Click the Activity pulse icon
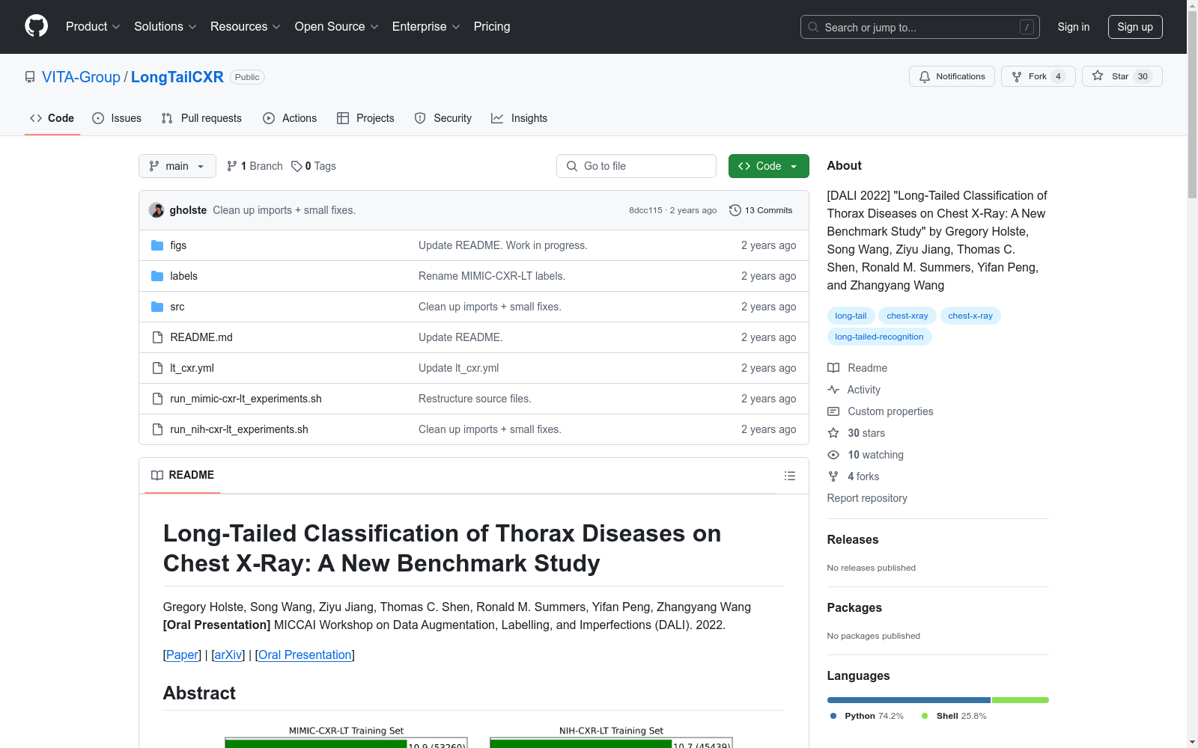 [833, 390]
